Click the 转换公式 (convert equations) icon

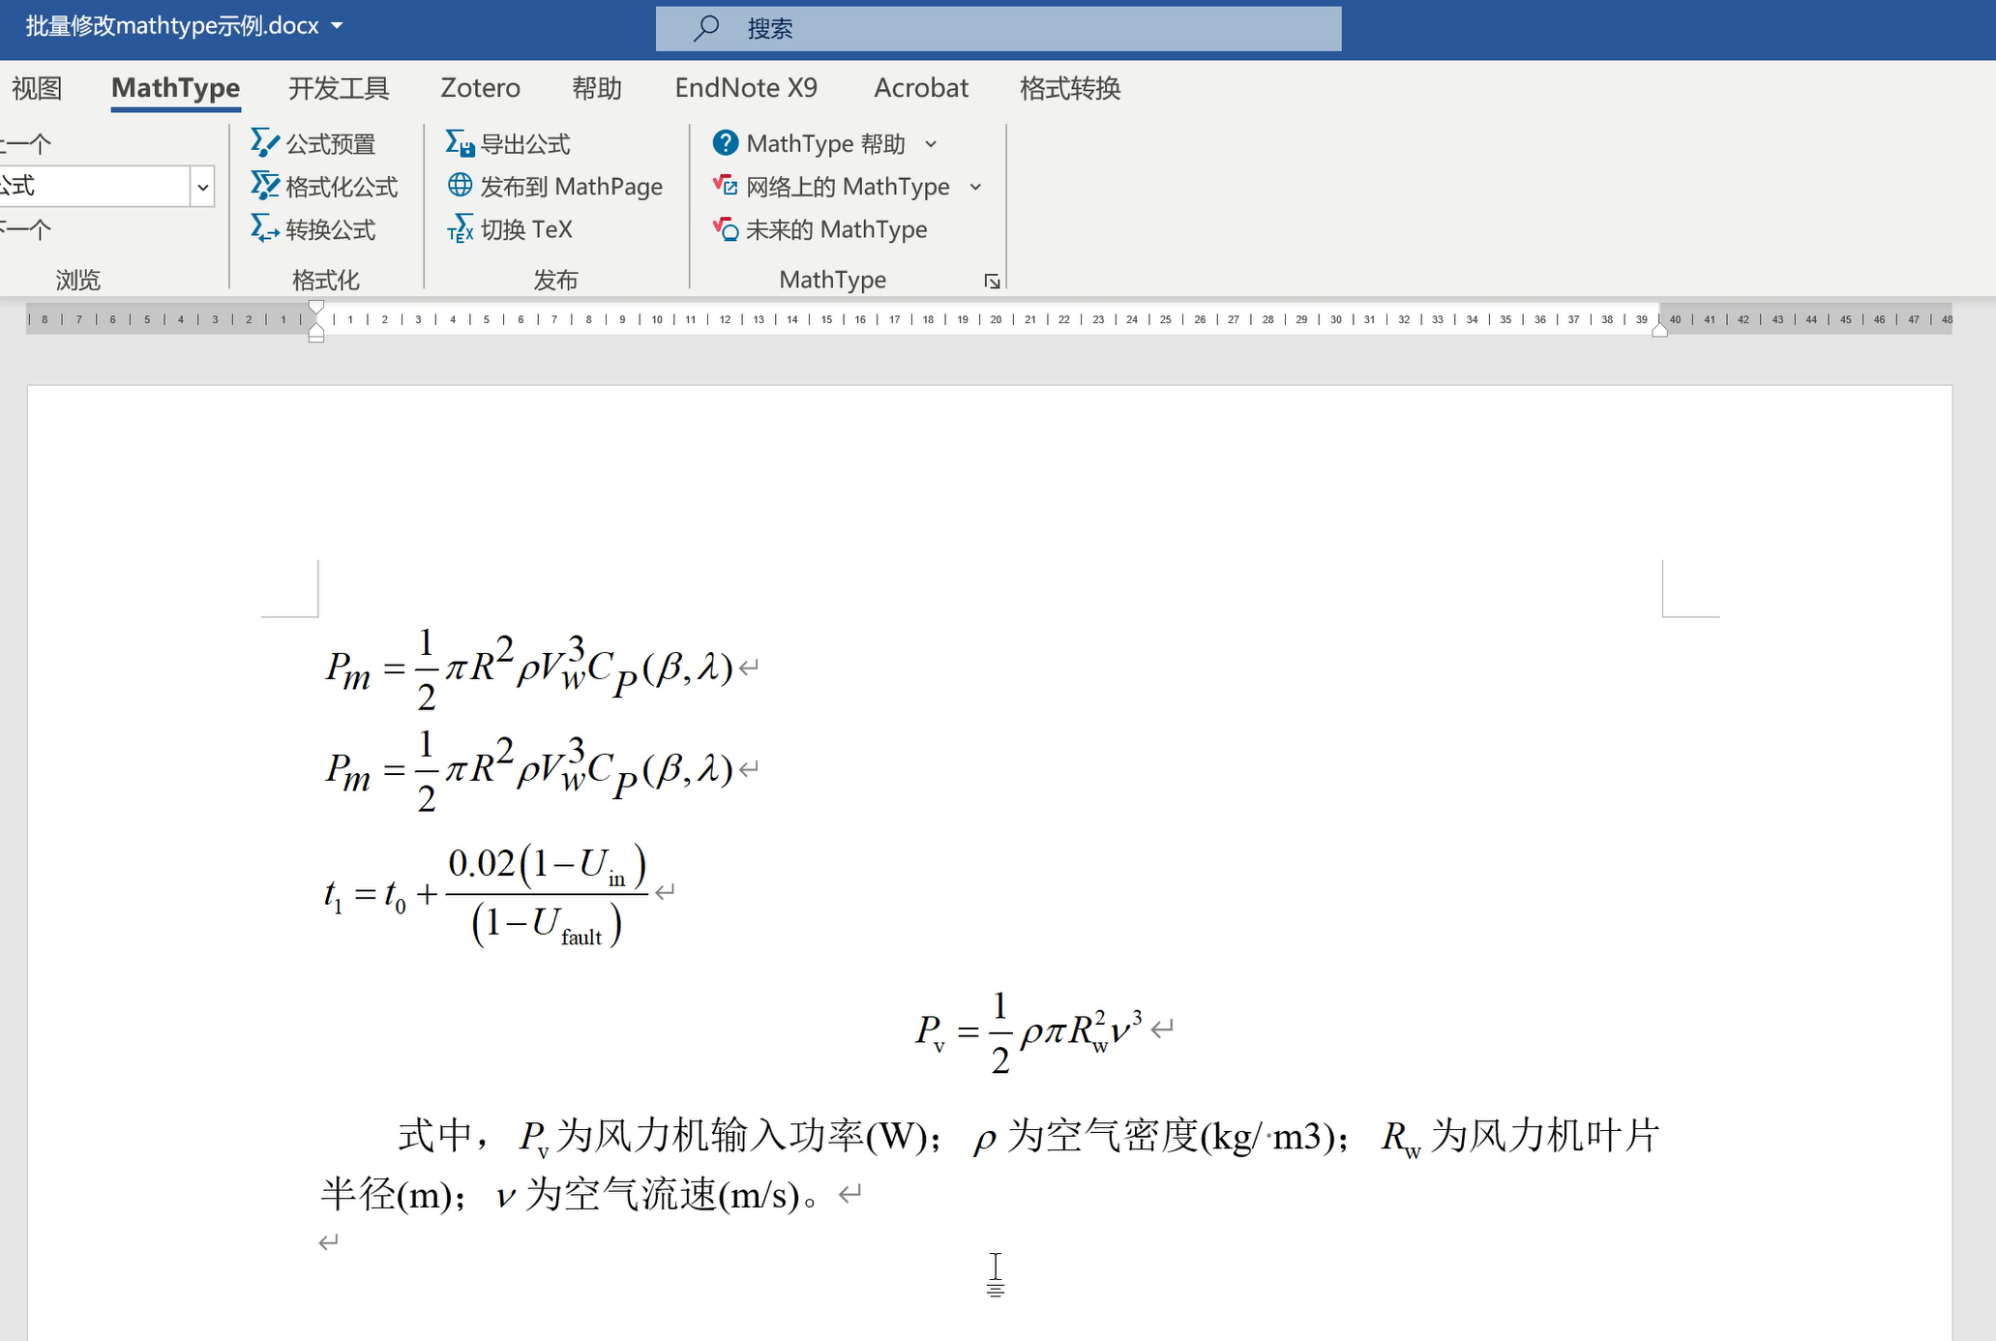264,229
